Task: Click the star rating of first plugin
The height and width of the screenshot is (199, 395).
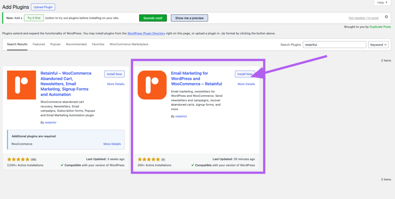Action: [18, 159]
